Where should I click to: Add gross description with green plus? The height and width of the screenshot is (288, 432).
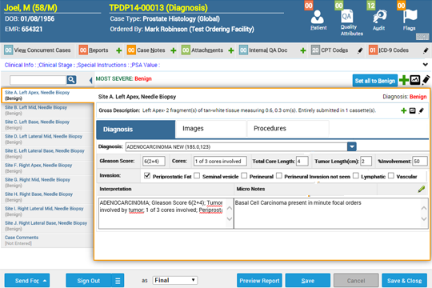(x=404, y=110)
